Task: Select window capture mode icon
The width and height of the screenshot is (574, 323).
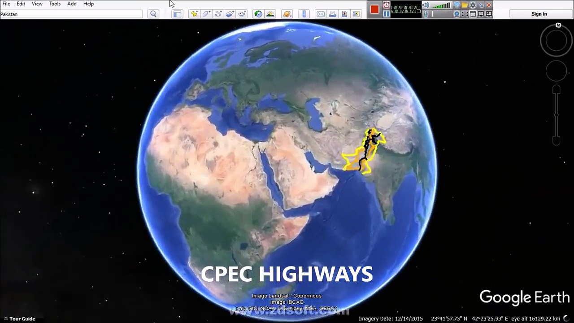Action: coord(473,14)
